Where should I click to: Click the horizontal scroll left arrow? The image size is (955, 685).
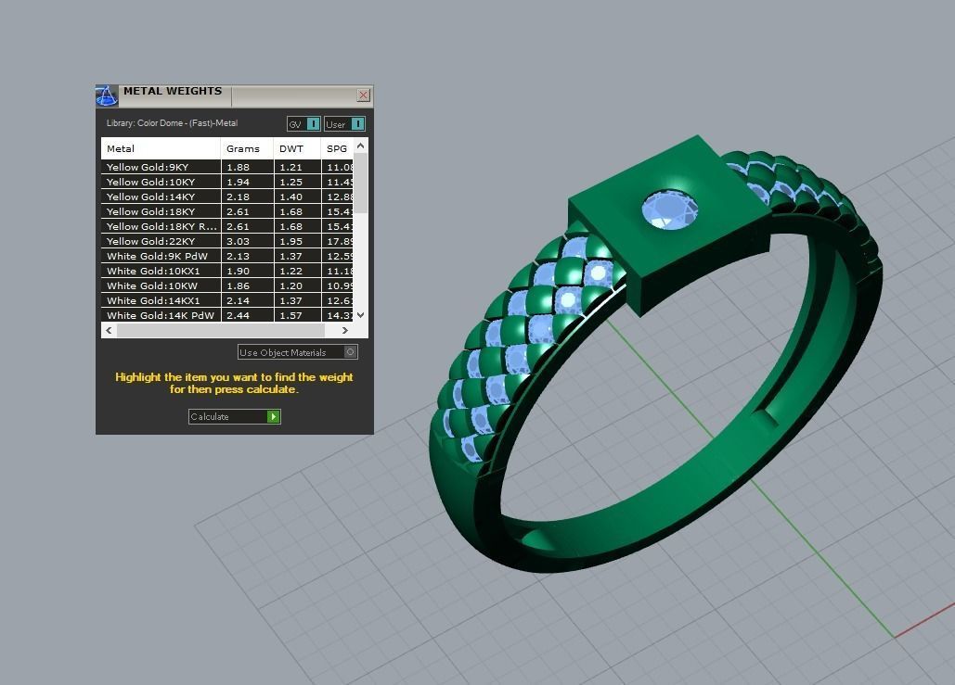[109, 330]
